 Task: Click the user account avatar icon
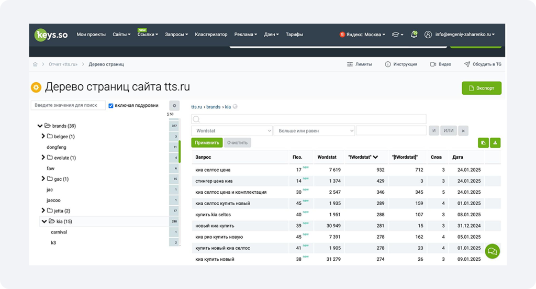pos(428,35)
